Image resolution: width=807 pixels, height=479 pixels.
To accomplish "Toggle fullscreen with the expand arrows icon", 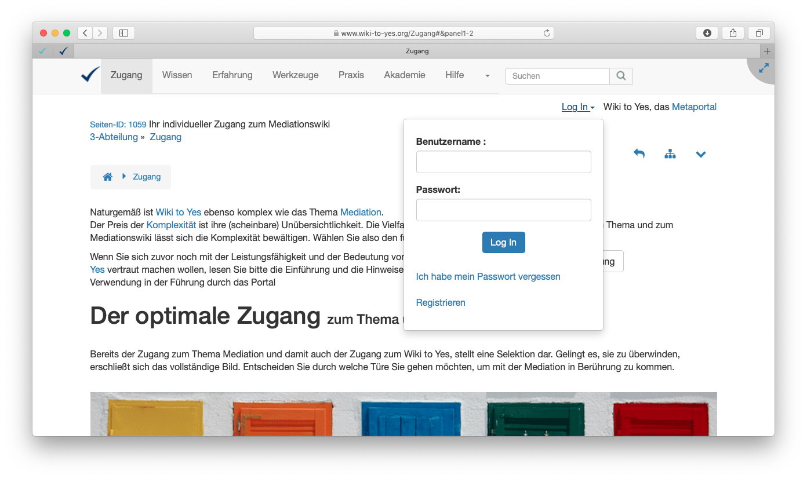I will [764, 68].
